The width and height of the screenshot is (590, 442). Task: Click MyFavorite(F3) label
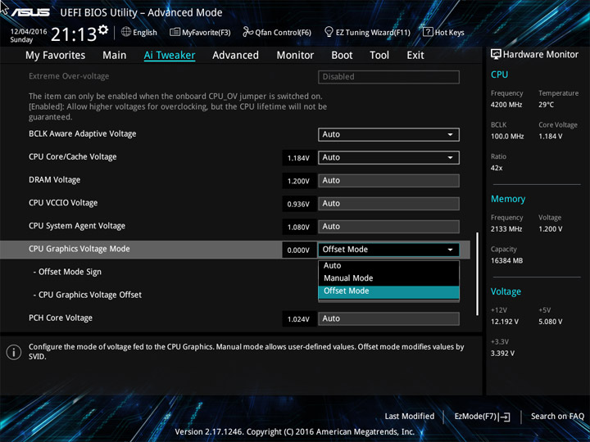(x=206, y=33)
